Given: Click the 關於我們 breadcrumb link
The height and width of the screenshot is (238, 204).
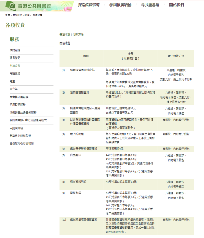Looking at the screenshot, I should click(17, 15).
